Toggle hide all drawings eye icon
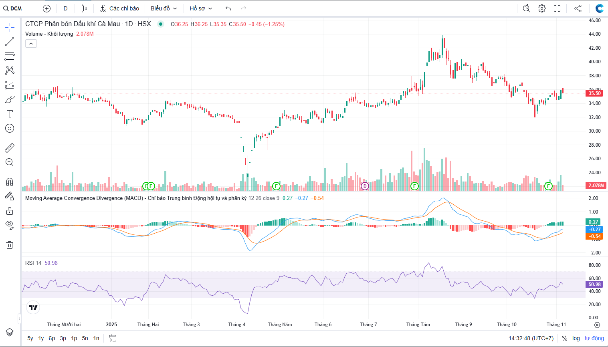The image size is (608, 347). coord(10,224)
